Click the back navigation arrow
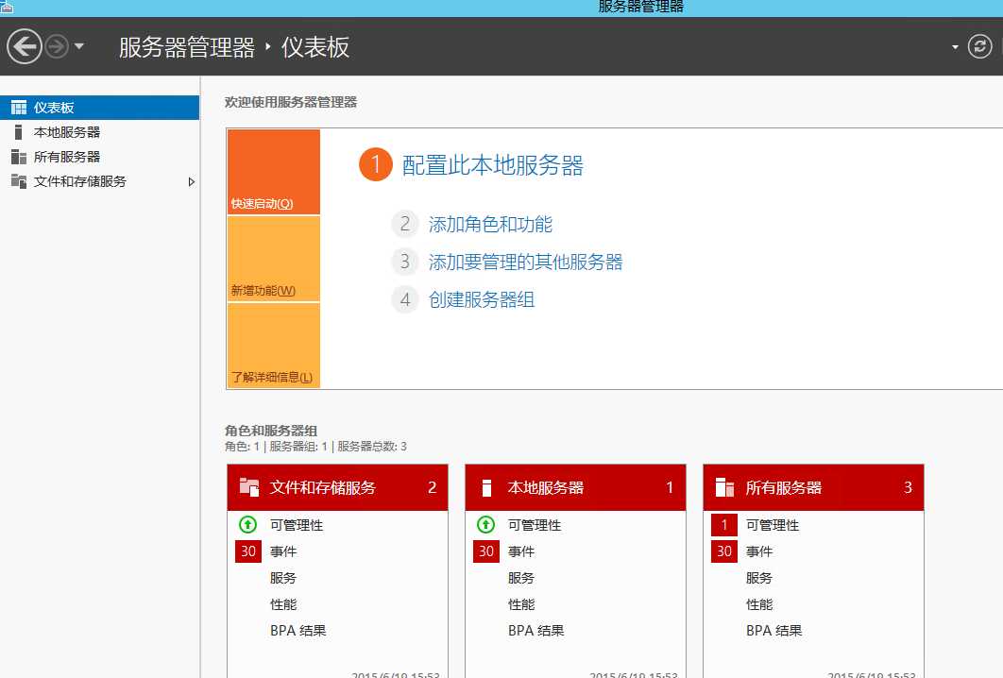This screenshot has width=1003, height=678. [x=25, y=46]
